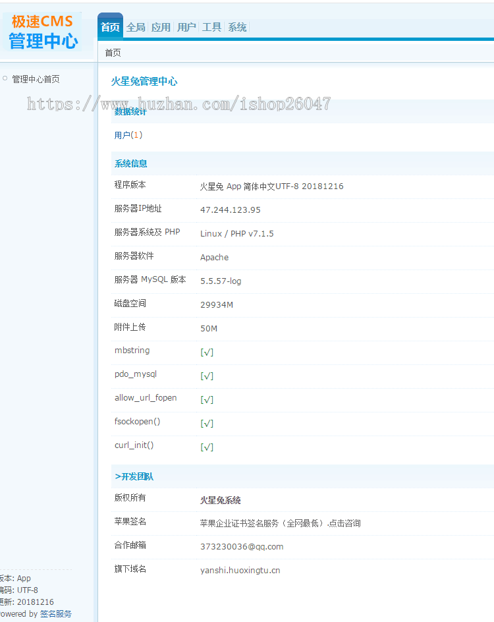Viewport: 494px width, 622px height.
Task: Select the program version value '火星兔 App 简体中文UTF-8 20181216'
Action: click(271, 186)
